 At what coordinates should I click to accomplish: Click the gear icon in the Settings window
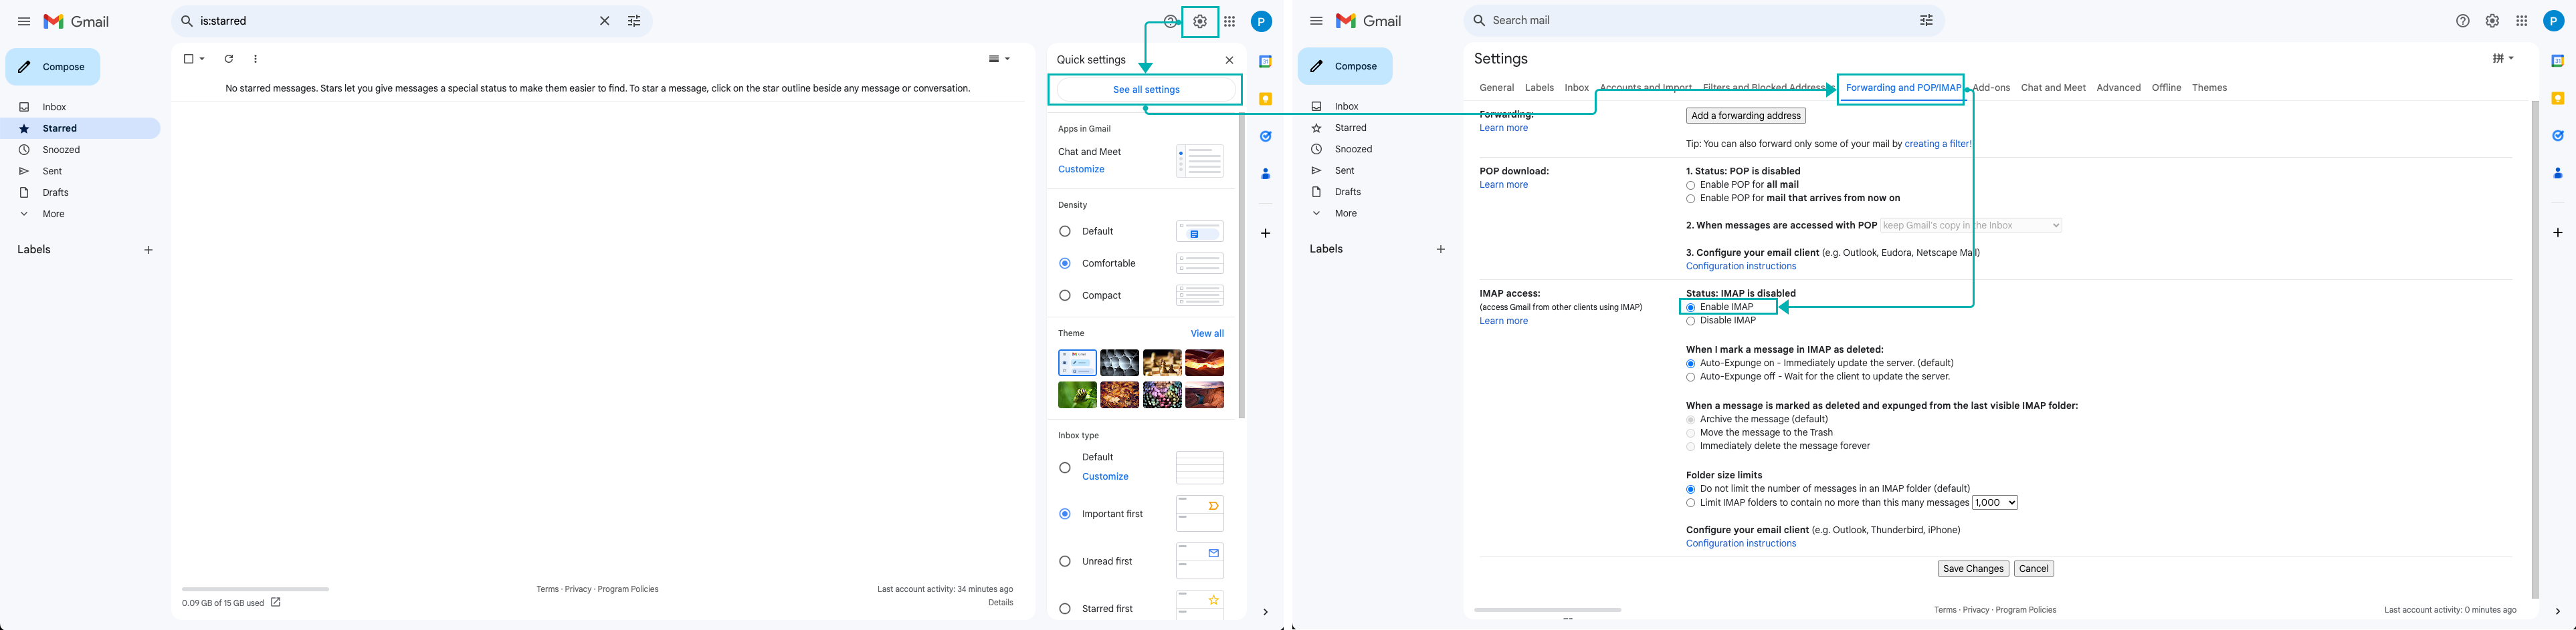coord(2492,21)
